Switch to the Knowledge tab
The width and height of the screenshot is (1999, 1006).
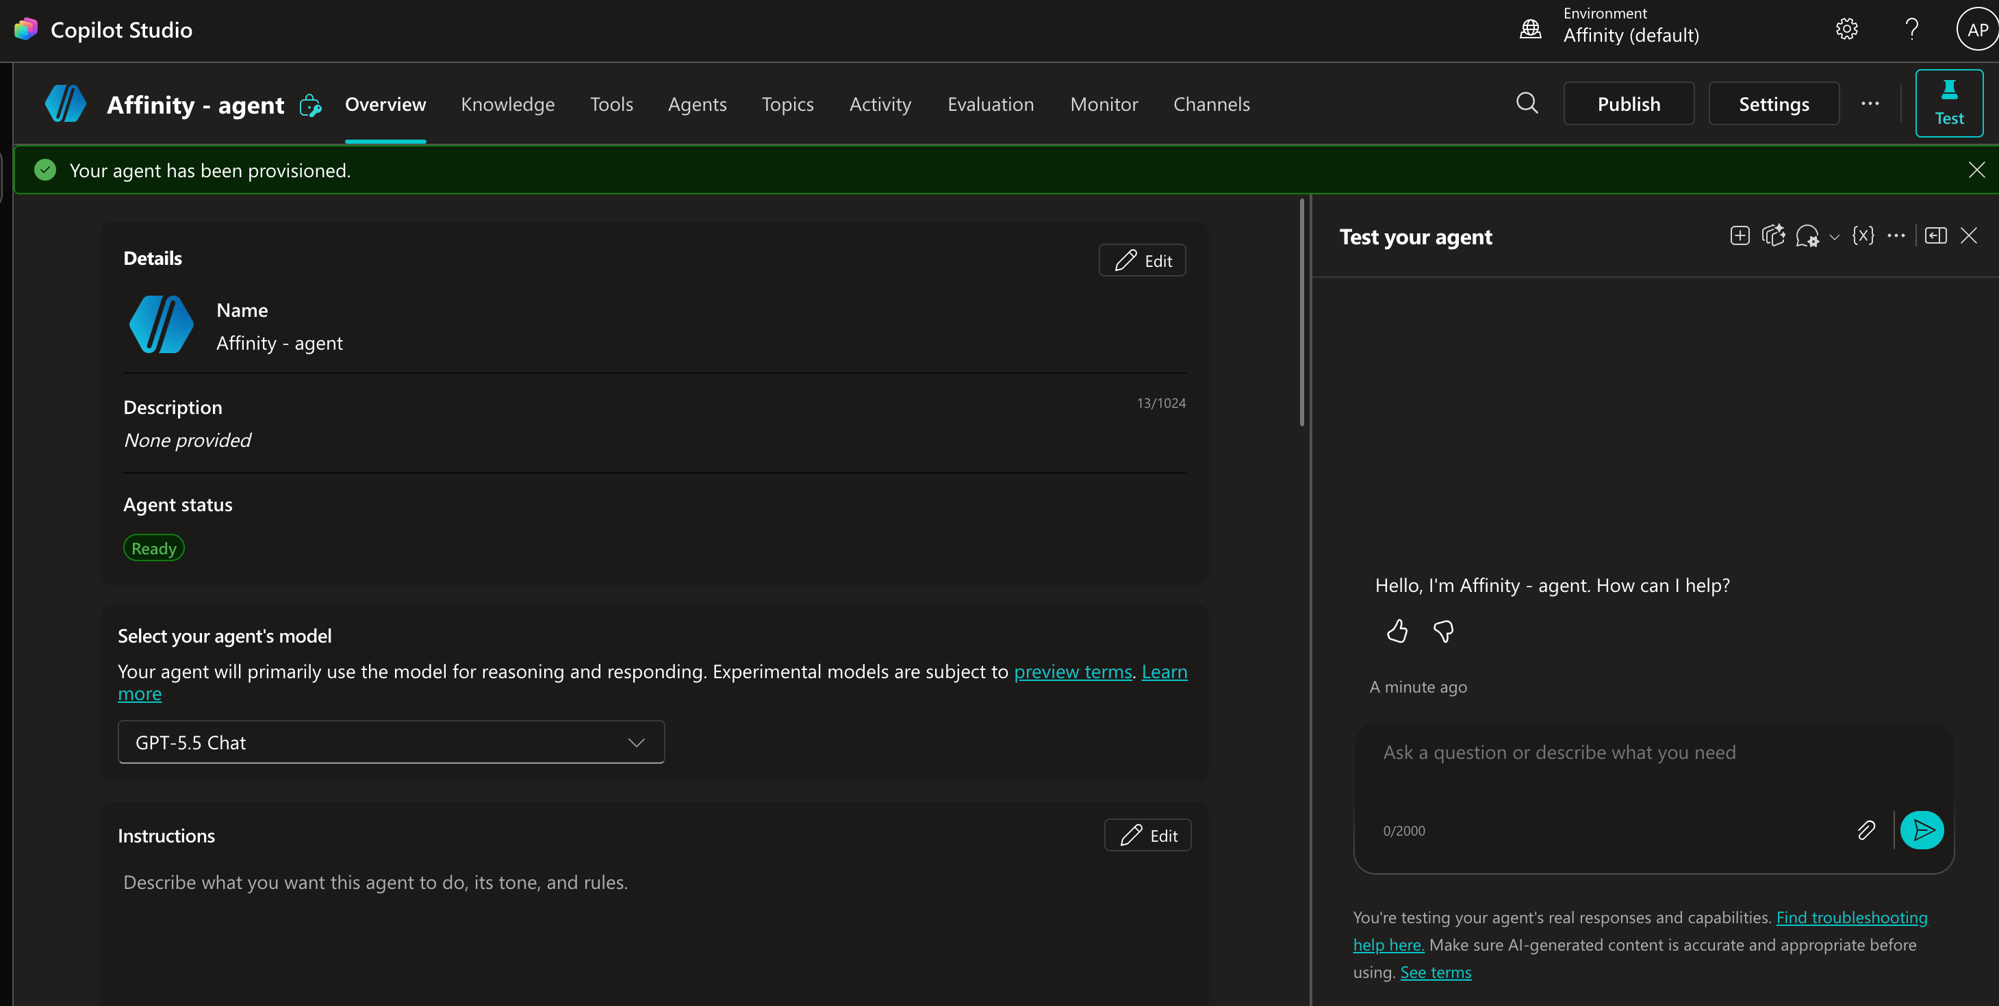pos(507,104)
